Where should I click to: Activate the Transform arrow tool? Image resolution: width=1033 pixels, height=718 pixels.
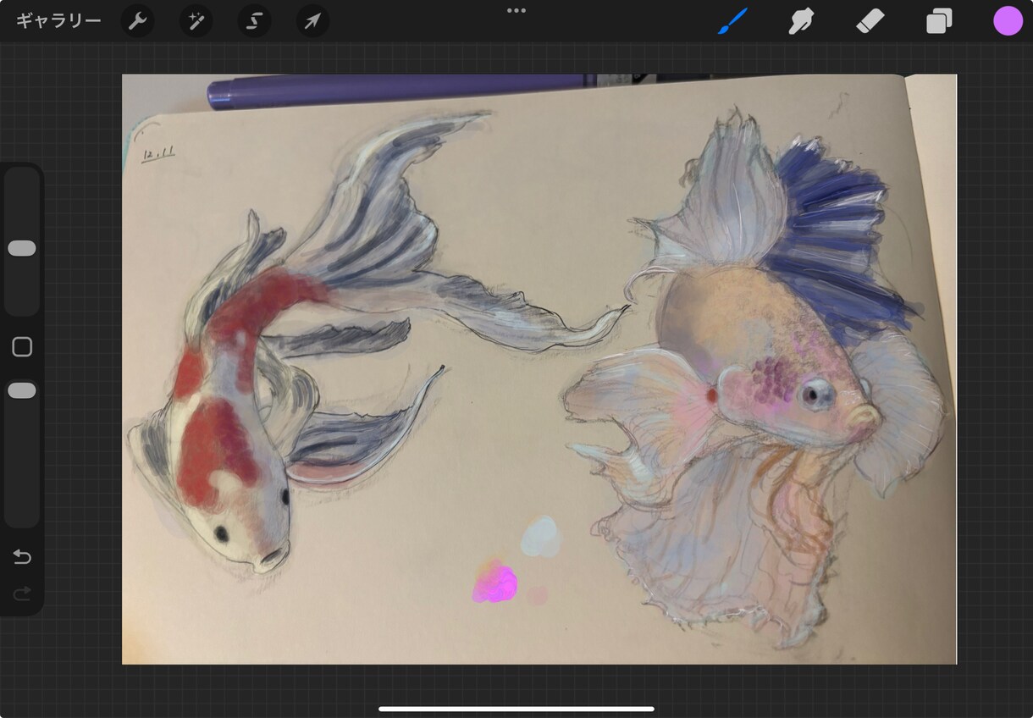click(312, 21)
